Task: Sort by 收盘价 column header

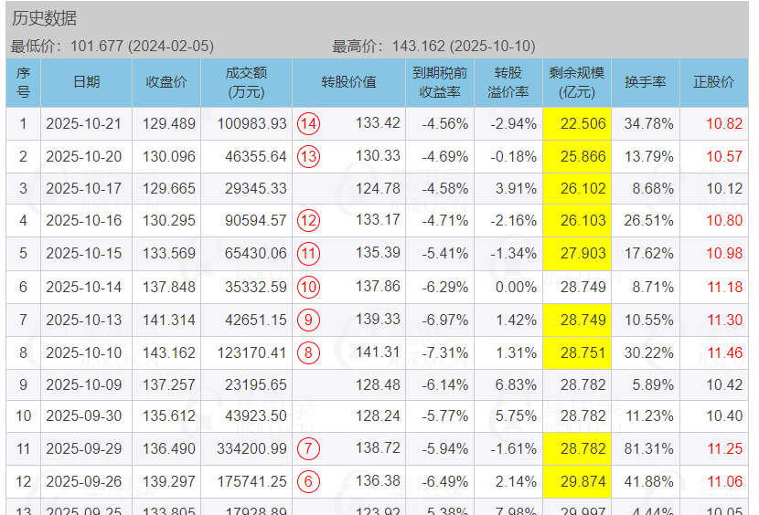Action: (x=166, y=83)
